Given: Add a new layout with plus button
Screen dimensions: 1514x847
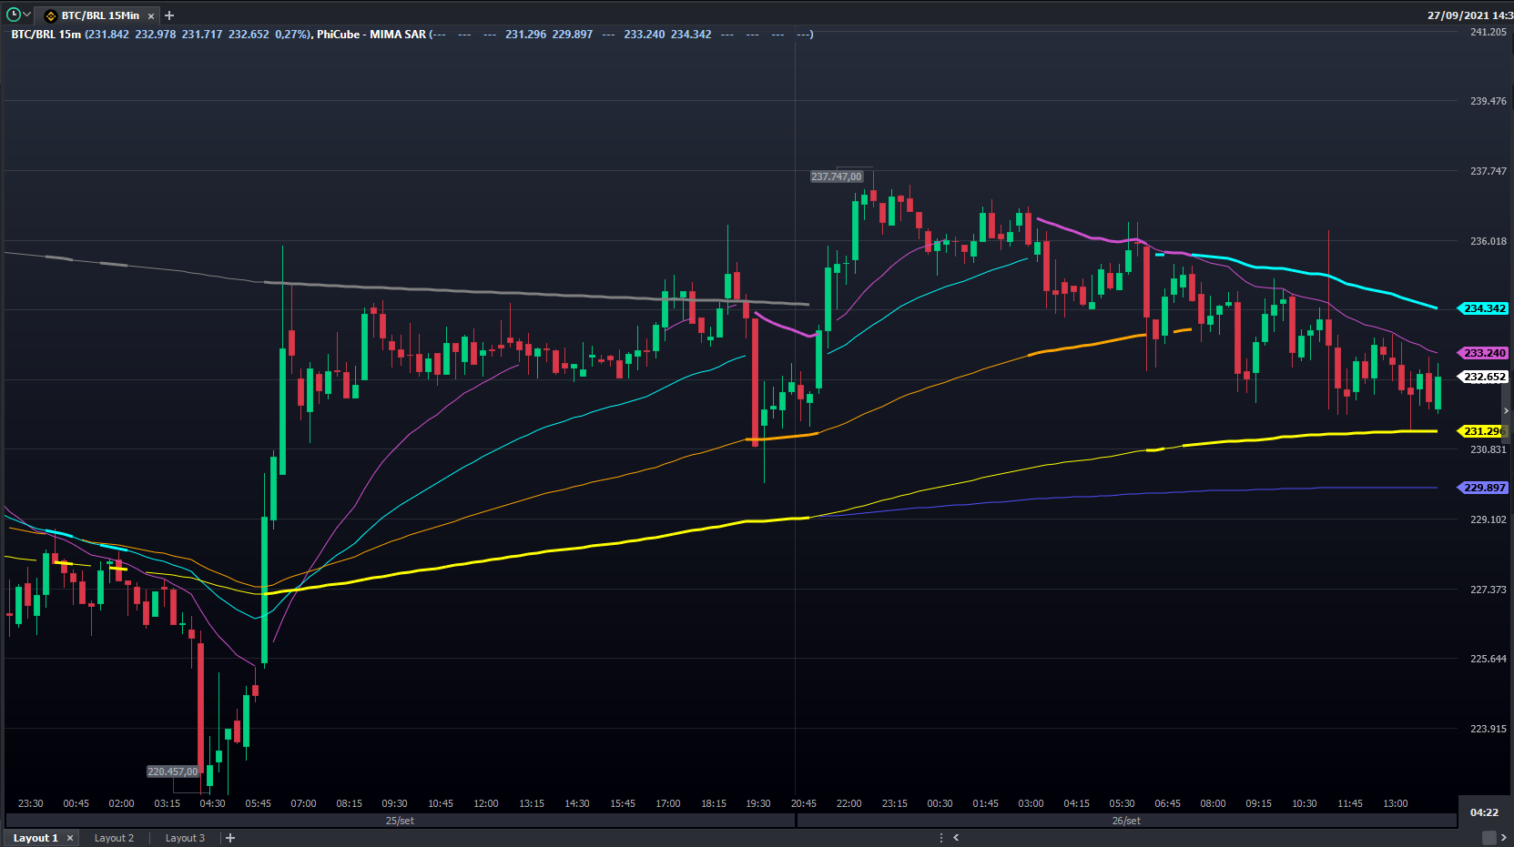Looking at the screenshot, I should coord(230,838).
